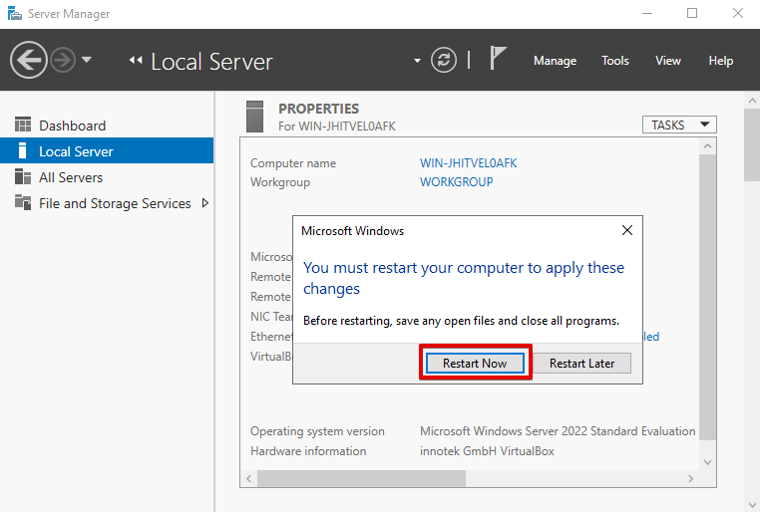The height and width of the screenshot is (512, 760).
Task: Click the breadcrumb double-arrow before Local Server
Action: click(136, 60)
